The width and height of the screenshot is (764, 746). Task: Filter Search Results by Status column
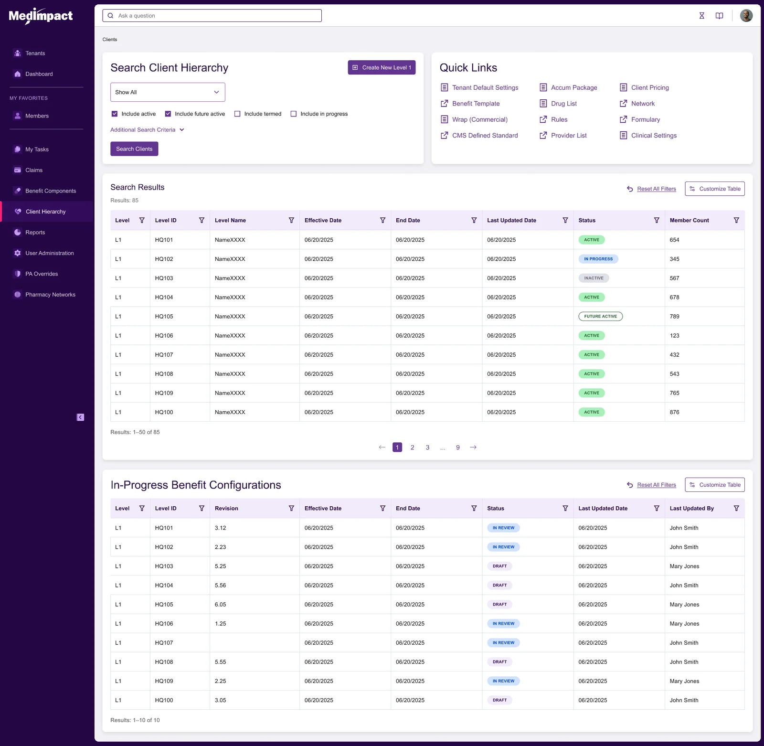tap(657, 220)
